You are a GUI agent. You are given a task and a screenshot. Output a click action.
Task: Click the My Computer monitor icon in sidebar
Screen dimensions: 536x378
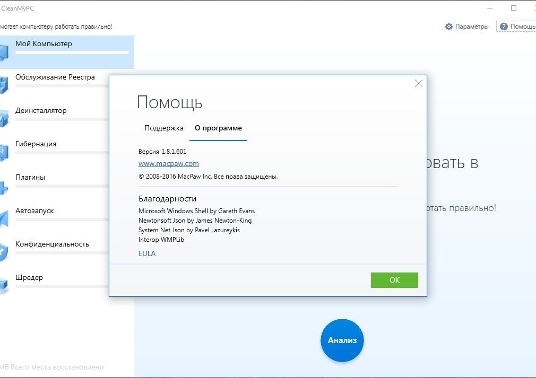tap(4, 52)
